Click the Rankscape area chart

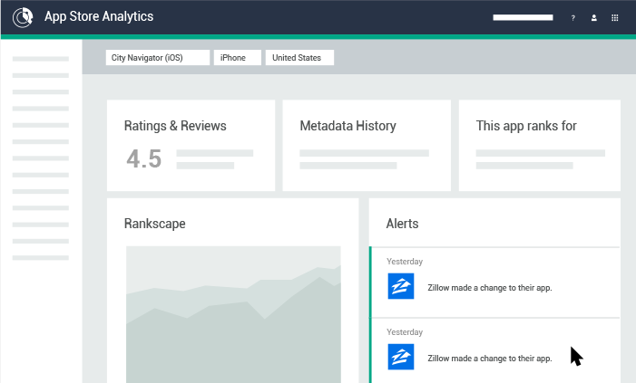pos(233,314)
